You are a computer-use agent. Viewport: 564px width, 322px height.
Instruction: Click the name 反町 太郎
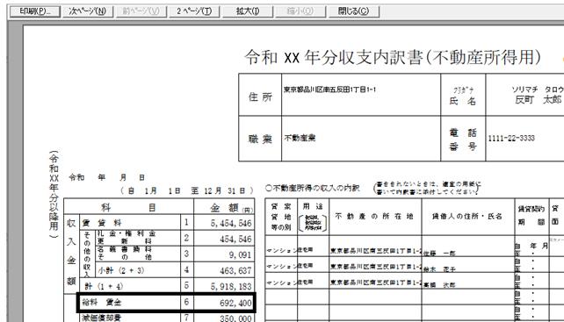538,99
